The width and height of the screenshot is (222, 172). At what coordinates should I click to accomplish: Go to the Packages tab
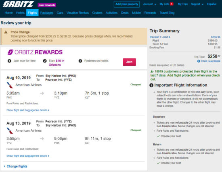pyautogui.click(x=47, y=13)
